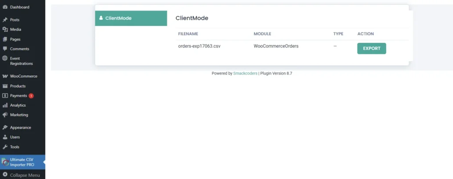Select the orders-exp17063.csv filename row
Image resolution: width=453 pixels, height=179 pixels.
coord(199,46)
